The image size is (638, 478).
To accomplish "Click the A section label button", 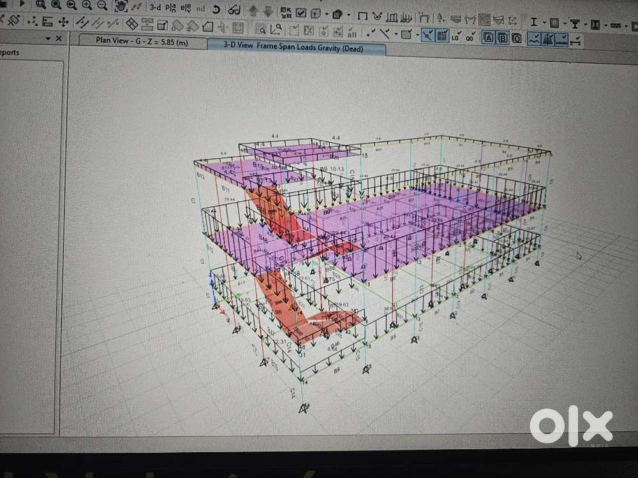I will pyautogui.click(x=488, y=37).
